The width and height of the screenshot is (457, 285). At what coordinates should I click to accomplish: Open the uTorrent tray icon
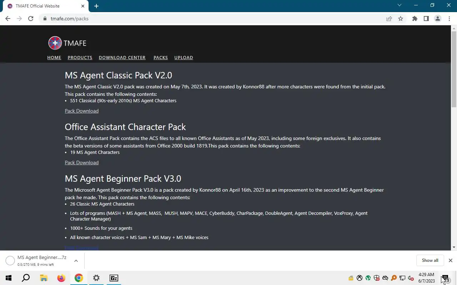point(368,278)
